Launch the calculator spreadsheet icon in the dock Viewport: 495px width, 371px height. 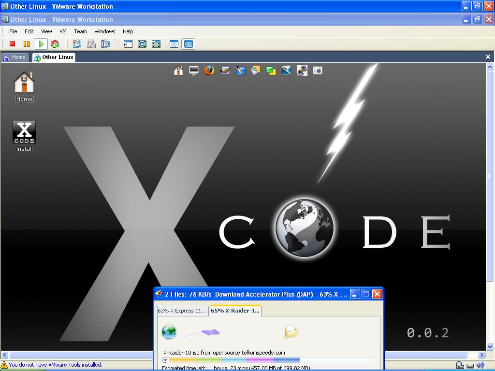coord(255,71)
